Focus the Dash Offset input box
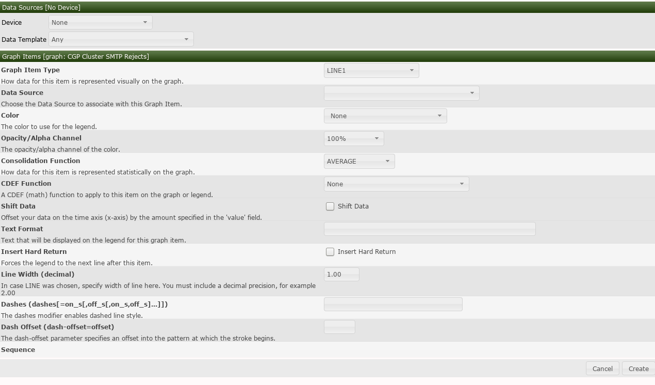Viewport: 655px width, 385px height. [x=339, y=327]
